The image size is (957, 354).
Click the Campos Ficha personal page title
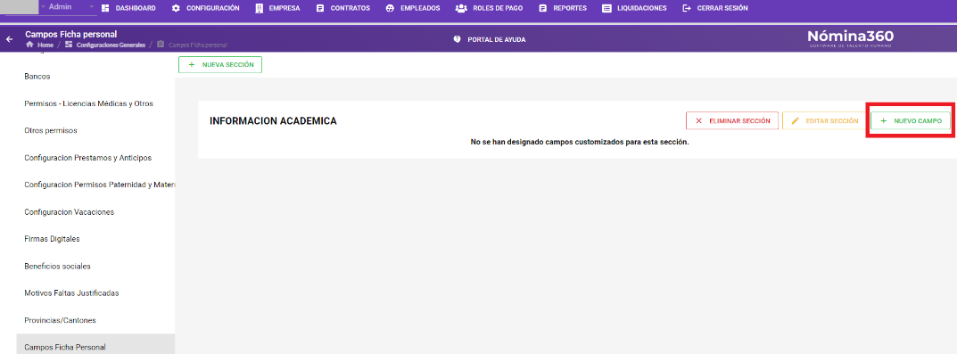pos(70,34)
